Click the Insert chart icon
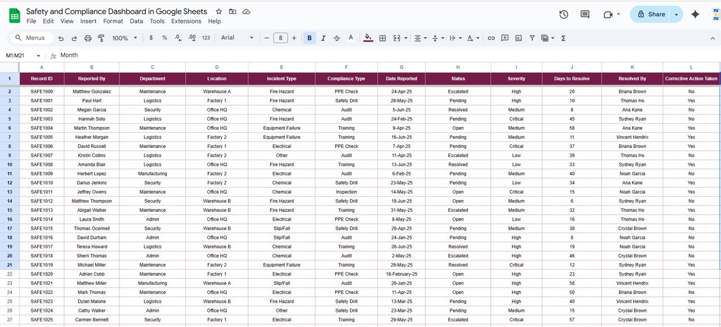721x327 pixels. click(x=518, y=38)
